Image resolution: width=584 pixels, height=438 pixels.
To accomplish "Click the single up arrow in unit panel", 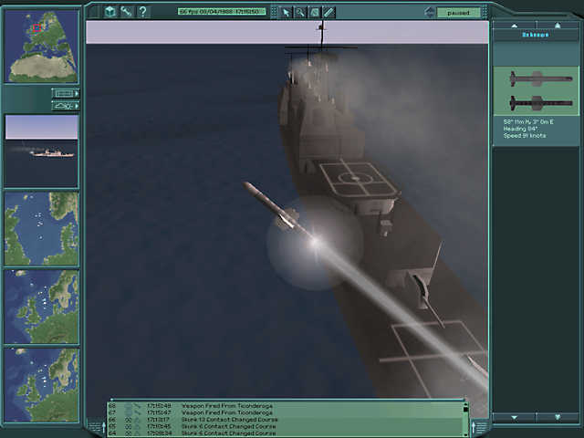I will 515,26.
